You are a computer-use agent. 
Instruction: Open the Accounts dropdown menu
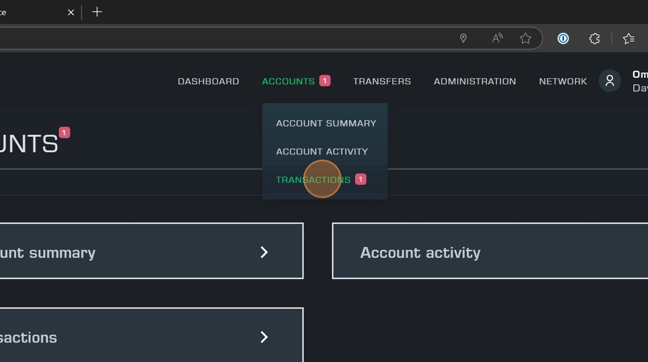[x=288, y=81]
